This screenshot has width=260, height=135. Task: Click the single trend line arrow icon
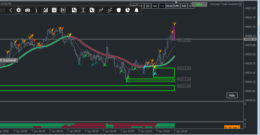101,10
